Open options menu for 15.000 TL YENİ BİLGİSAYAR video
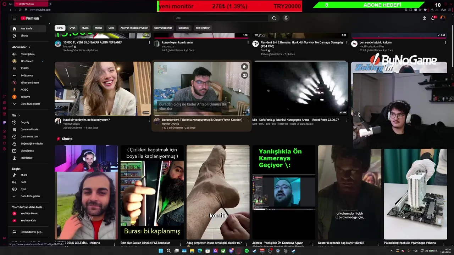The width and height of the screenshot is (454, 255). pyautogui.click(x=149, y=42)
